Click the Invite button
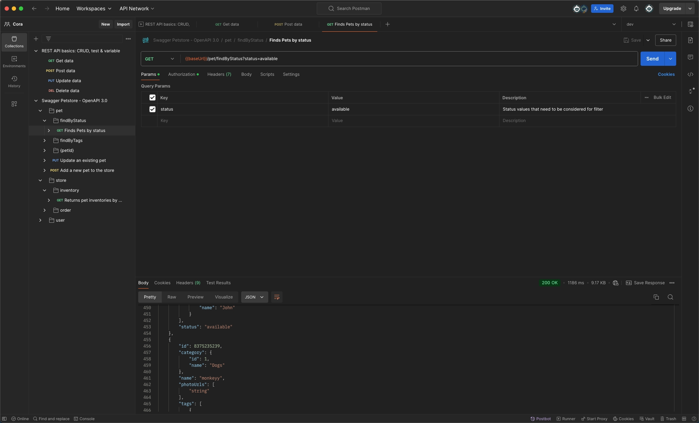Viewport: 699px width, 423px height. (x=602, y=9)
